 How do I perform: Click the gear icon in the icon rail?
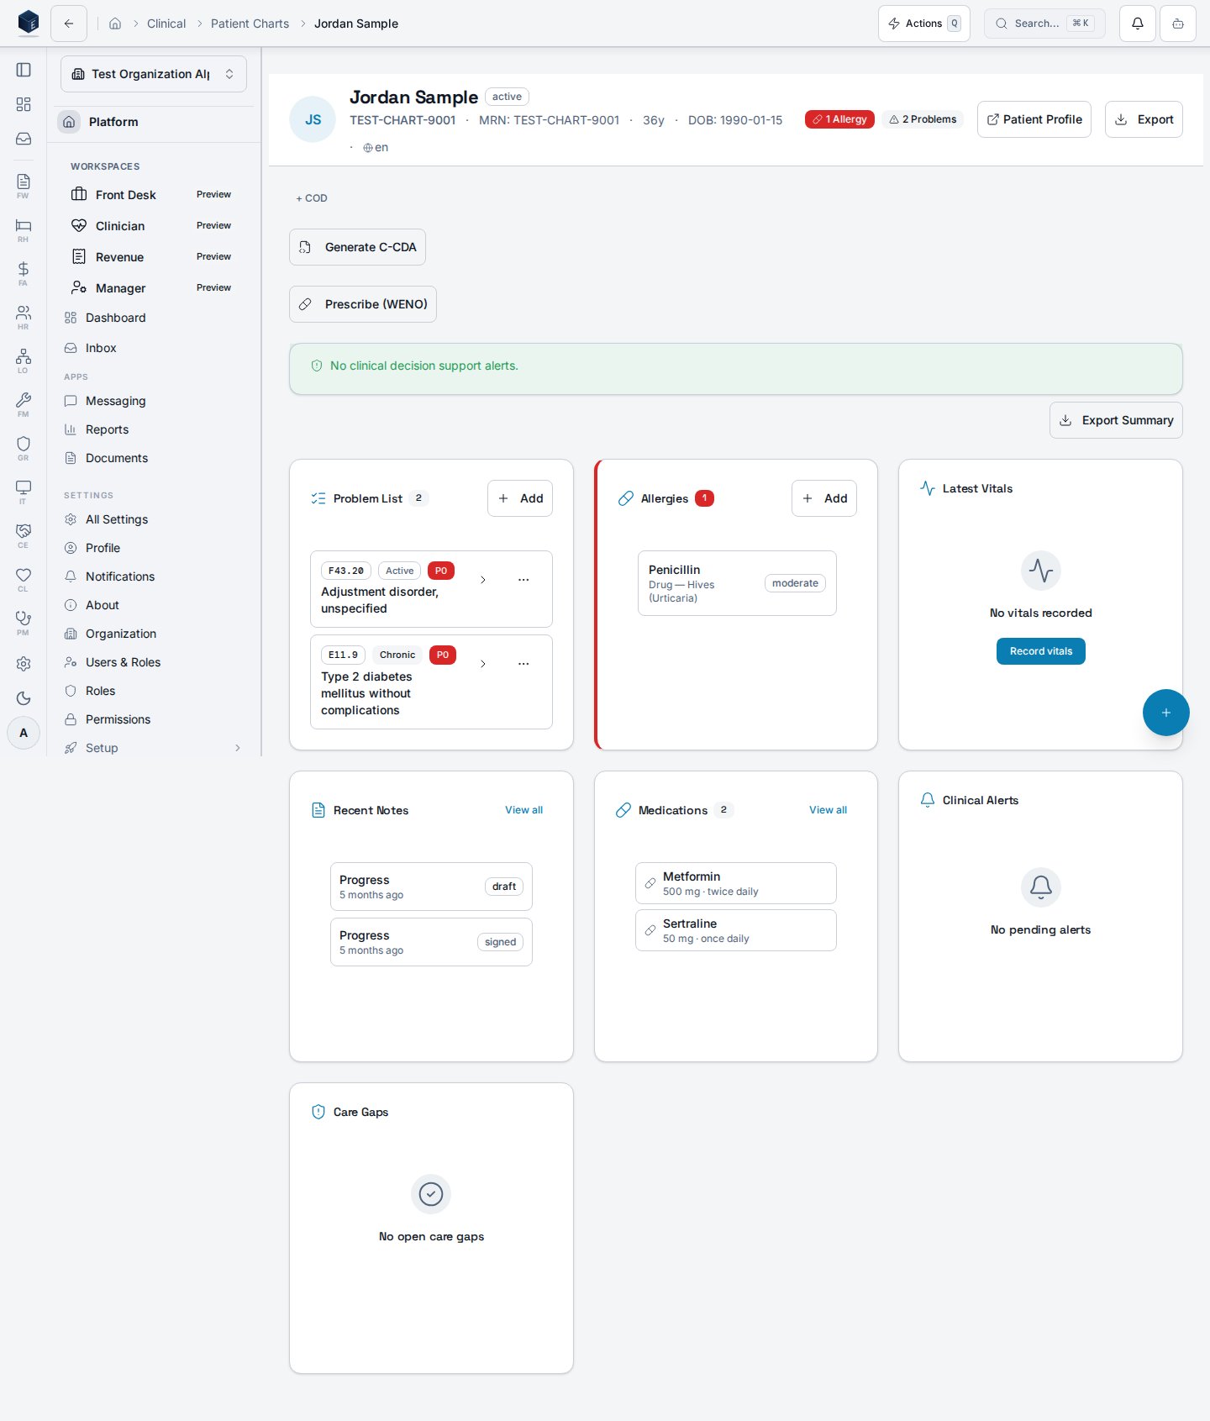tap(24, 664)
